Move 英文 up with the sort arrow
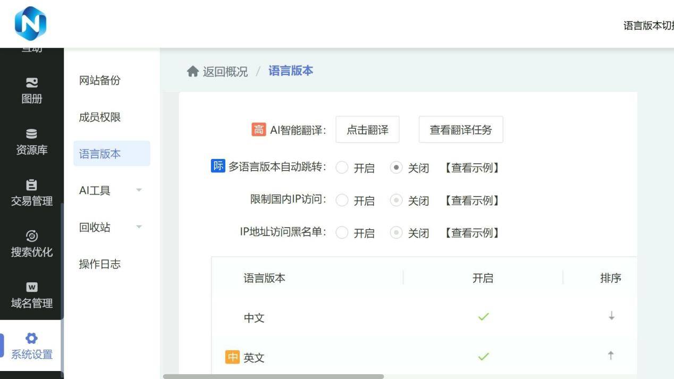The image size is (674, 379). click(x=611, y=356)
